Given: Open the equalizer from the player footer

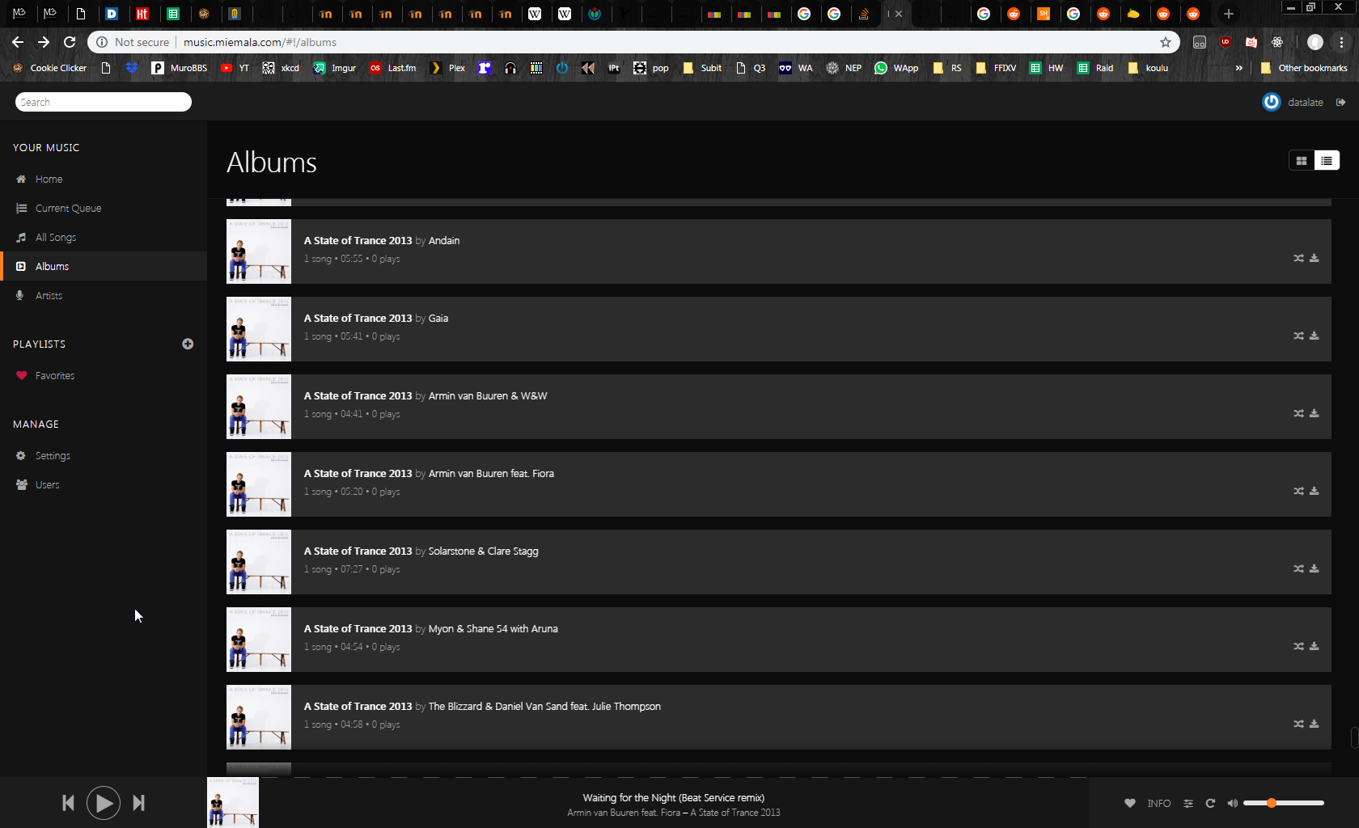Looking at the screenshot, I should pyautogui.click(x=1188, y=803).
